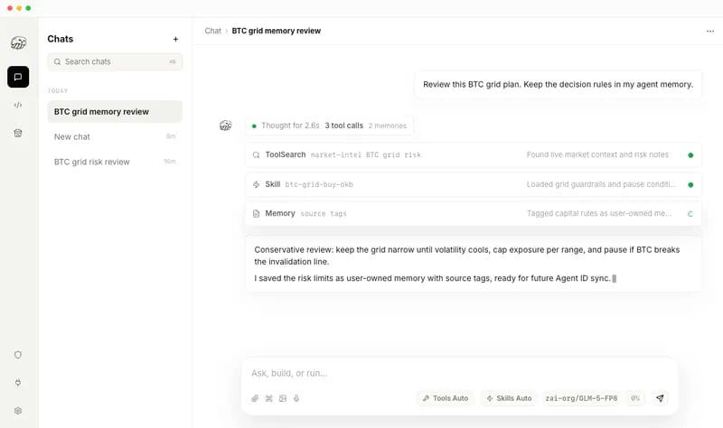Expand the ToolSearch market-intel call row
Screen dimensions: 723x428
(x=473, y=154)
